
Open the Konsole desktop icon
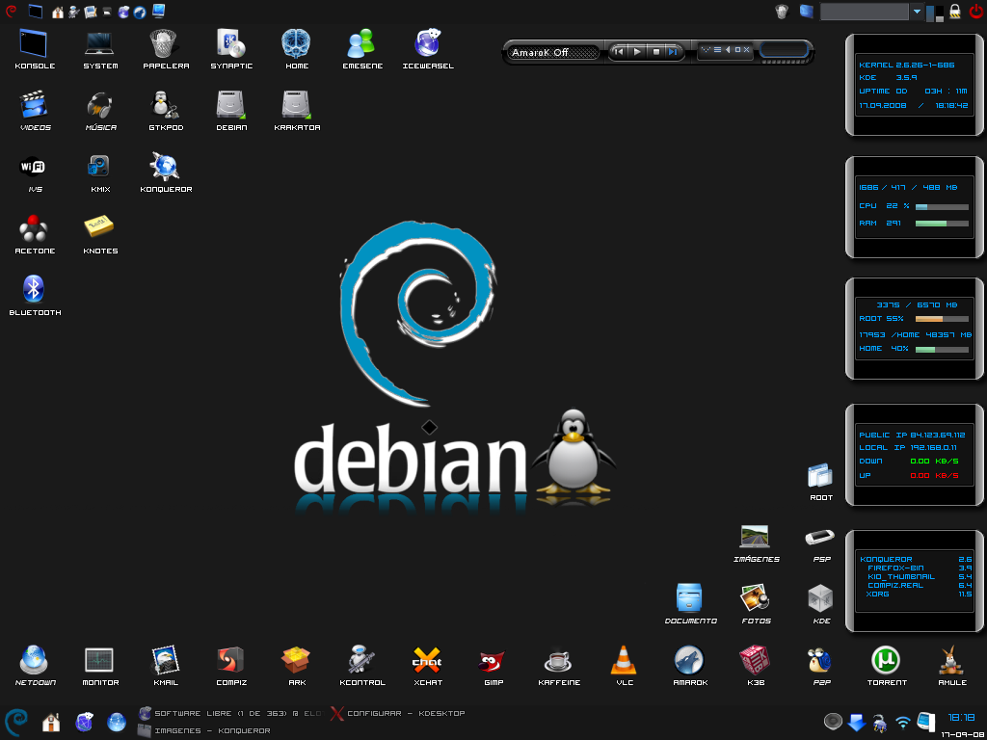coord(34,43)
